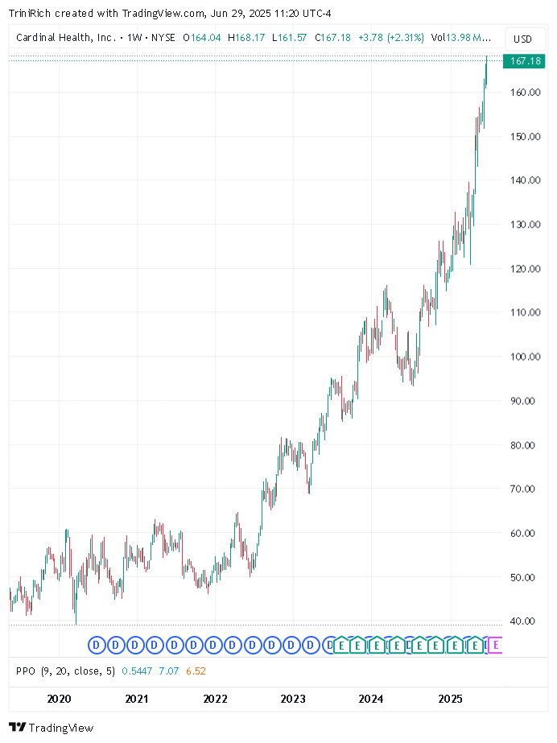Click the 2024 label on time axis

coord(371,699)
